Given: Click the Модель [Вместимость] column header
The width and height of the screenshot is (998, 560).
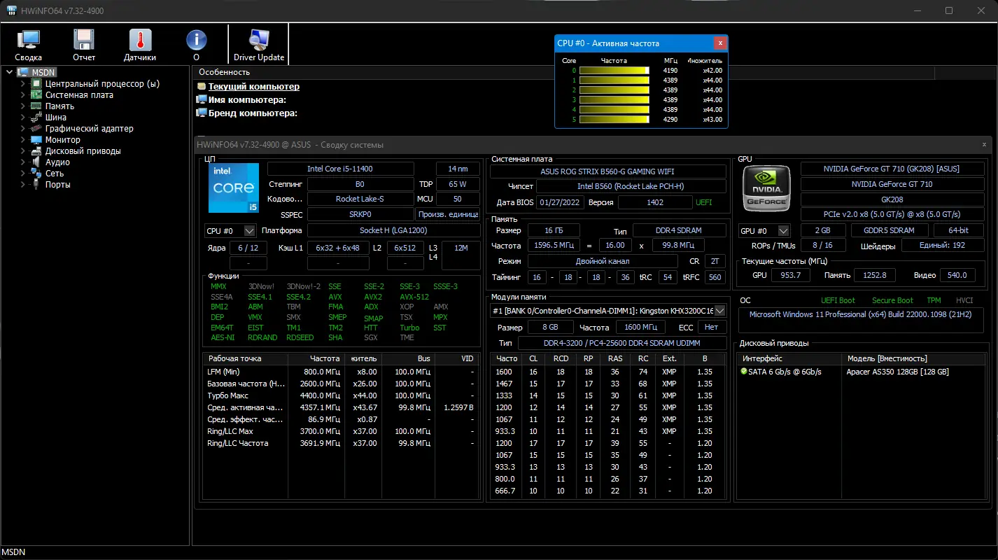Looking at the screenshot, I should (x=913, y=358).
